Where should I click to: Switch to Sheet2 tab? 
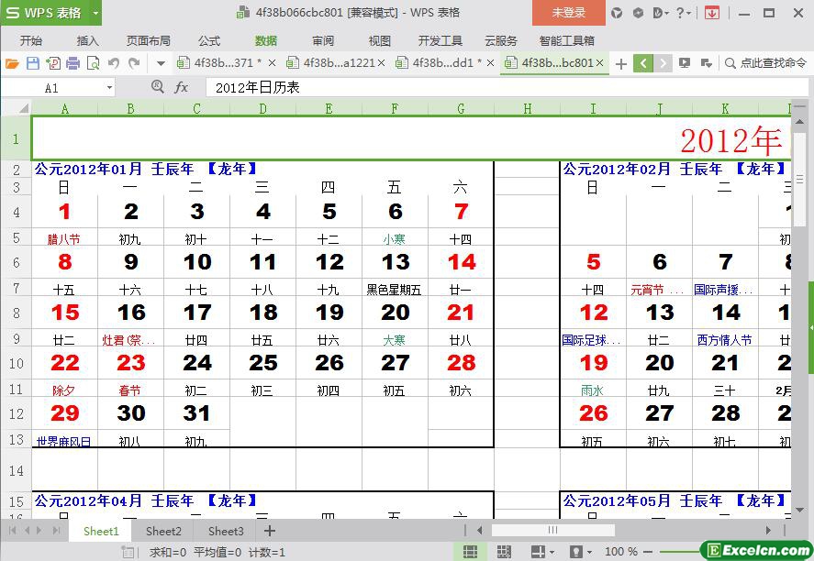tap(163, 531)
